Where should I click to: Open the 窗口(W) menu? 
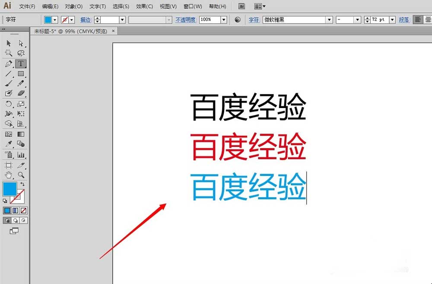tap(193, 6)
